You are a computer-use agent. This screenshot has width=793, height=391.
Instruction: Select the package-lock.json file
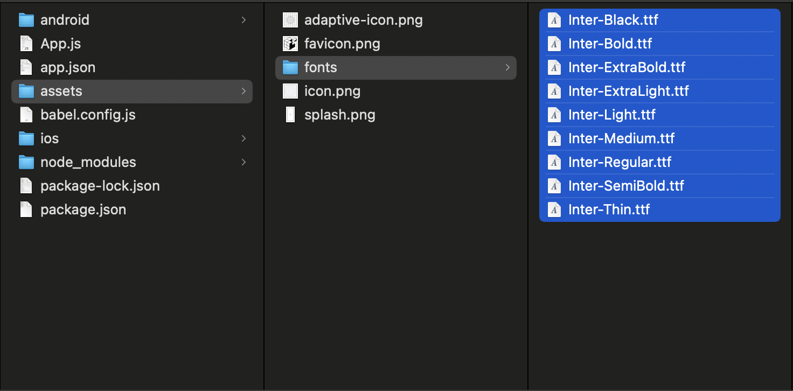point(100,186)
